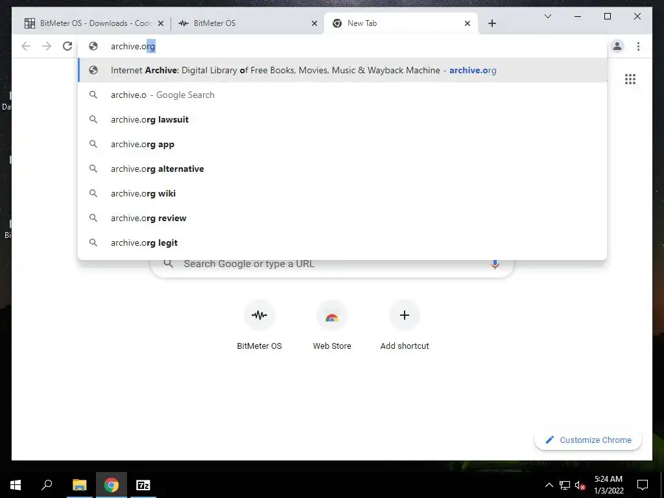The height and width of the screenshot is (498, 664).
Task: Open the Web Store shortcut tile
Action: (332, 326)
